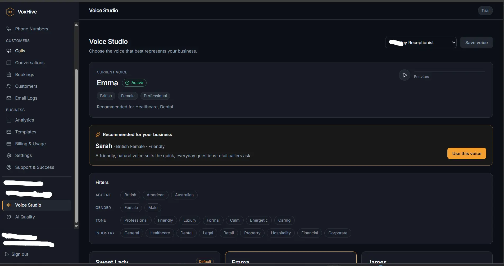Open Conversations in the sidebar
Viewport: 504px width, 266px height.
click(x=37, y=63)
